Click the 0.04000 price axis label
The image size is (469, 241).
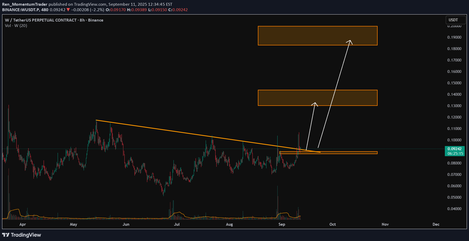454,209
